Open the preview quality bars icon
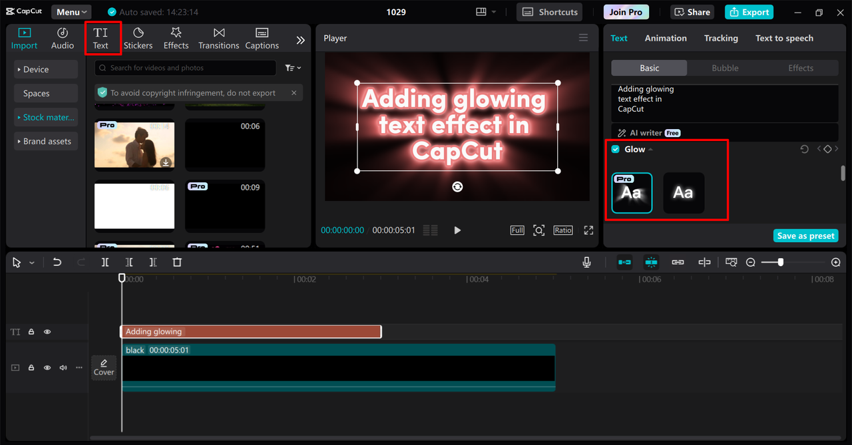Image resolution: width=852 pixels, height=445 pixels. coord(431,230)
